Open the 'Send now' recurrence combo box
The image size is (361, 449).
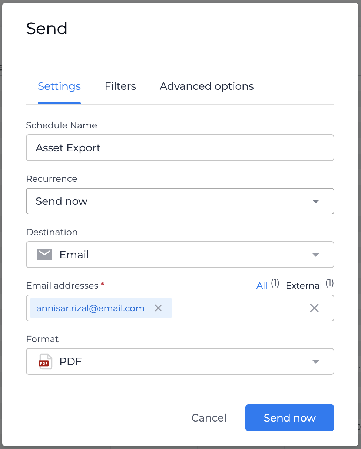(180, 201)
